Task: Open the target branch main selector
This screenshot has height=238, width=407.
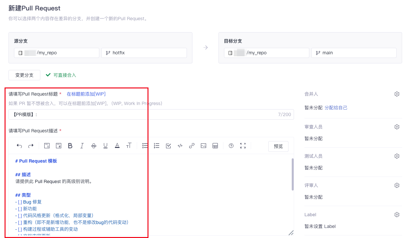Action: [354, 53]
